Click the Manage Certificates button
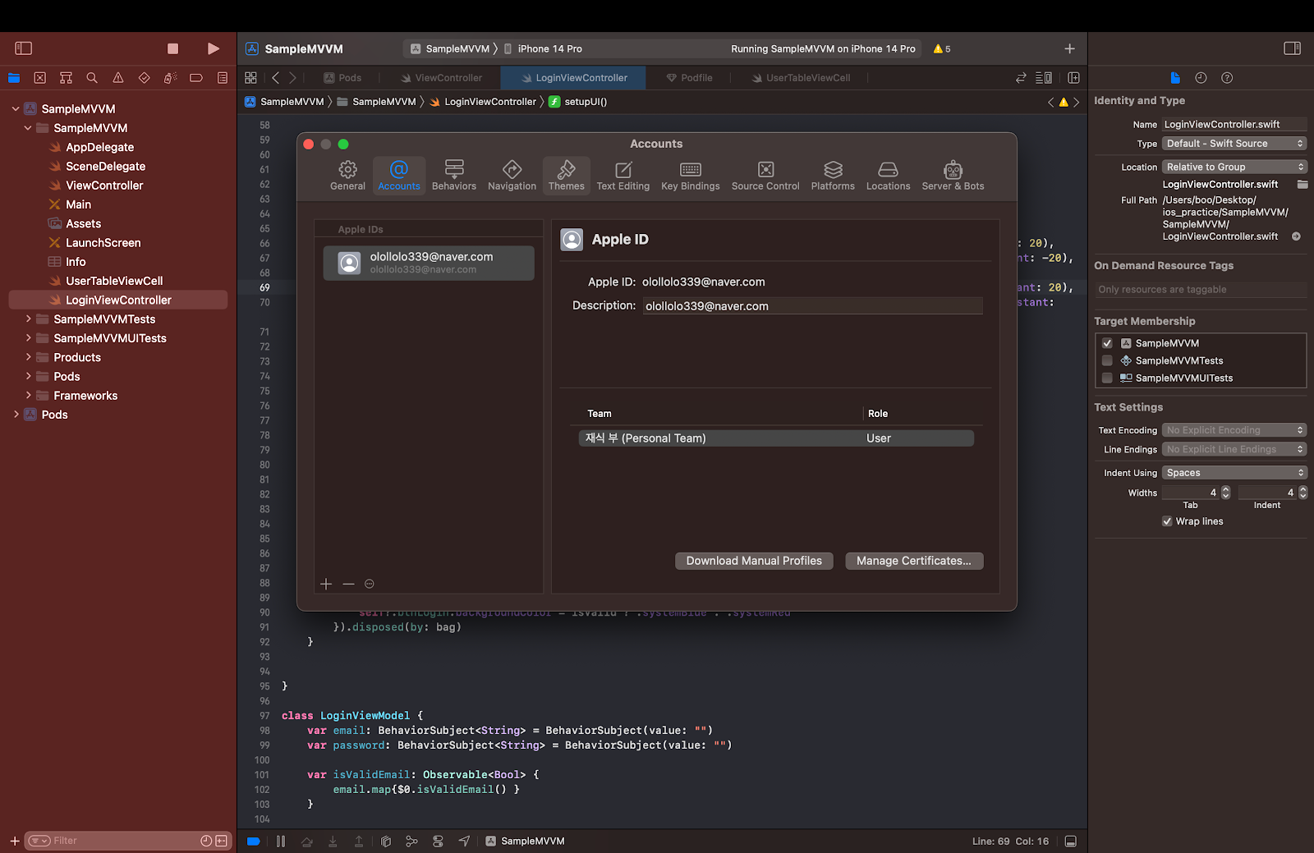The width and height of the screenshot is (1314, 853). [914, 561]
